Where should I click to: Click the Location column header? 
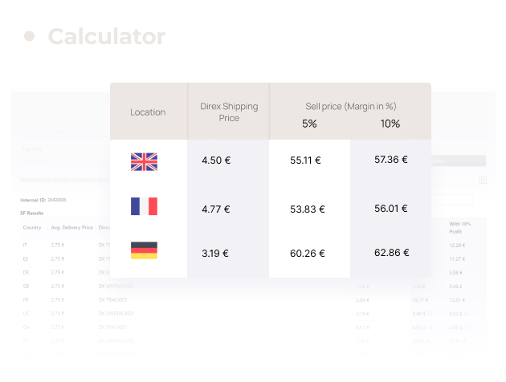click(x=148, y=112)
